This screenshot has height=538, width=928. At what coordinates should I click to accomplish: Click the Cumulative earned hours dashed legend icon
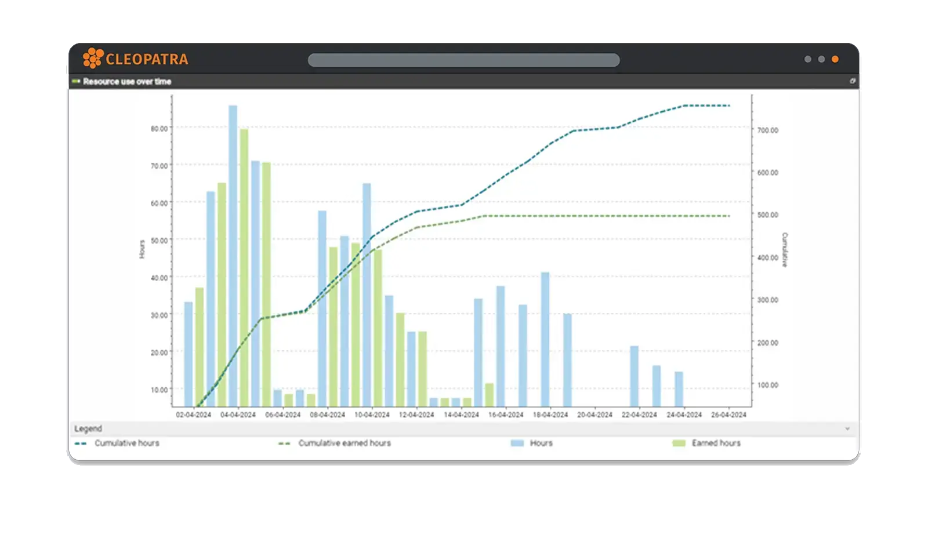tap(284, 444)
